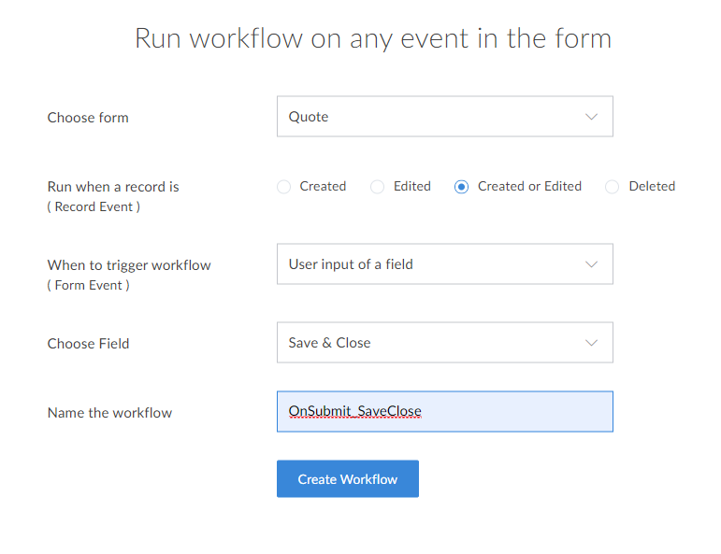Click the 'Choose form' label
The width and height of the screenshot is (721, 554).
88,118
